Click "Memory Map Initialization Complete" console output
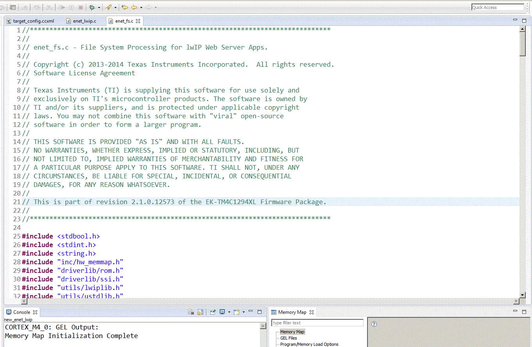Image resolution: width=532 pixels, height=347 pixels. click(x=72, y=336)
